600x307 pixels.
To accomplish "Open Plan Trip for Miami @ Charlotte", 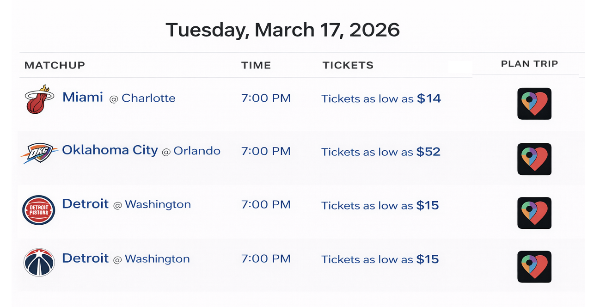I will click(534, 104).
